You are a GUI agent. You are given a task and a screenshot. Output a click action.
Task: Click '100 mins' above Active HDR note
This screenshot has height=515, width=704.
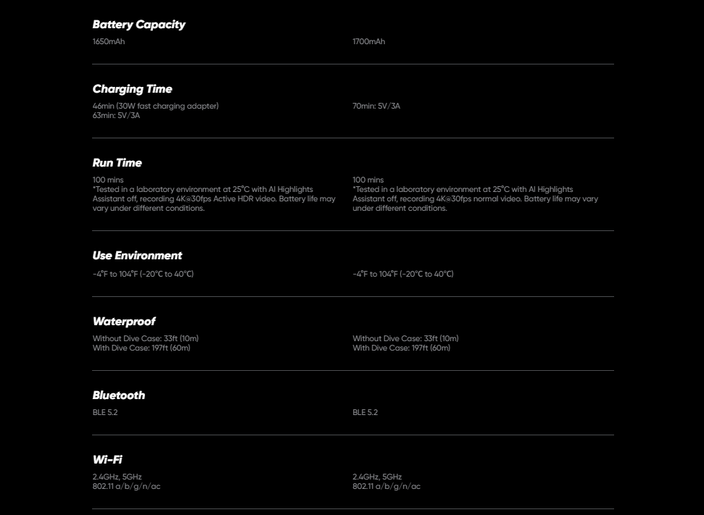[x=108, y=180]
